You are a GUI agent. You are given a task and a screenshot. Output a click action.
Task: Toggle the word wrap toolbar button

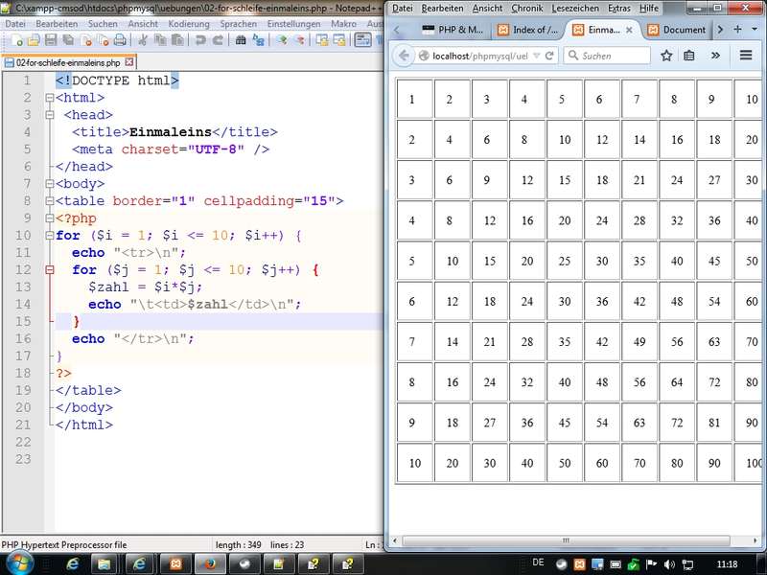[x=362, y=40]
